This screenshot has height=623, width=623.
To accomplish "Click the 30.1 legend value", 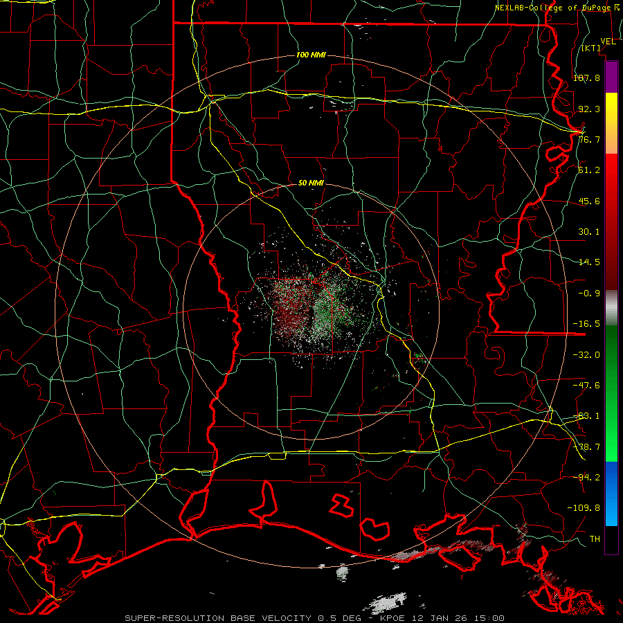I will coord(589,232).
